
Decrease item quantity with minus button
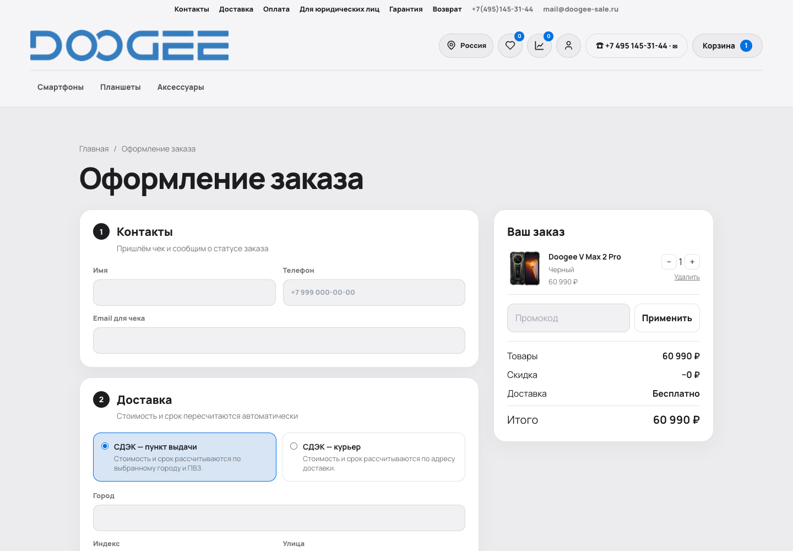669,262
